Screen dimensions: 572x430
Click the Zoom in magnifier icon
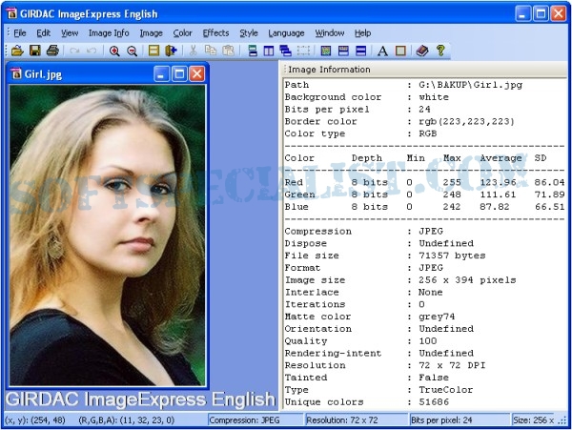[x=114, y=51]
